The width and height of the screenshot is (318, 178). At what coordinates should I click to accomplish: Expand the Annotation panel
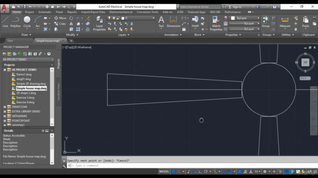click(173, 35)
